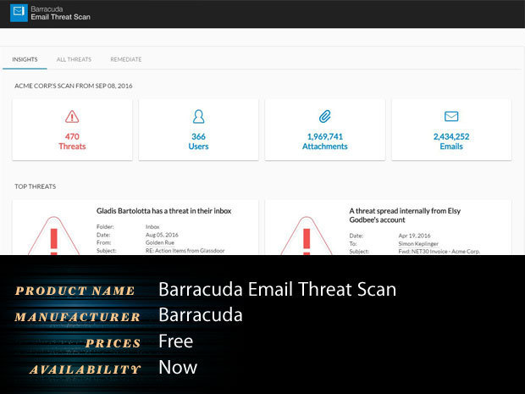This screenshot has height=394, width=525.
Task: Open the 2,434,252 Emails card
Action: tap(451, 130)
